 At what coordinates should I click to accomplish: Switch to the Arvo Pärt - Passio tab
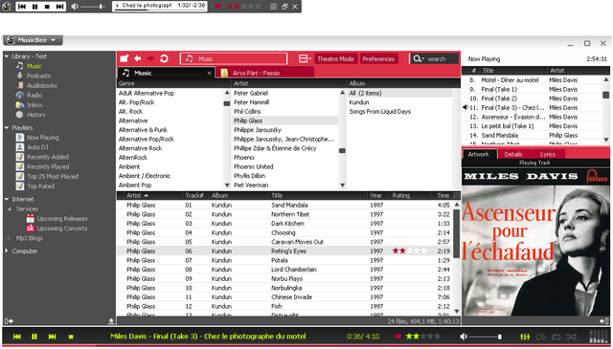coord(264,73)
